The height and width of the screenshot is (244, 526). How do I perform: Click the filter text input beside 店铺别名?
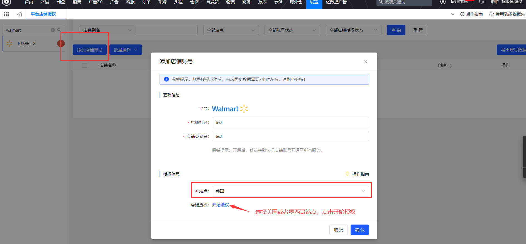pyautogui.click(x=167, y=30)
